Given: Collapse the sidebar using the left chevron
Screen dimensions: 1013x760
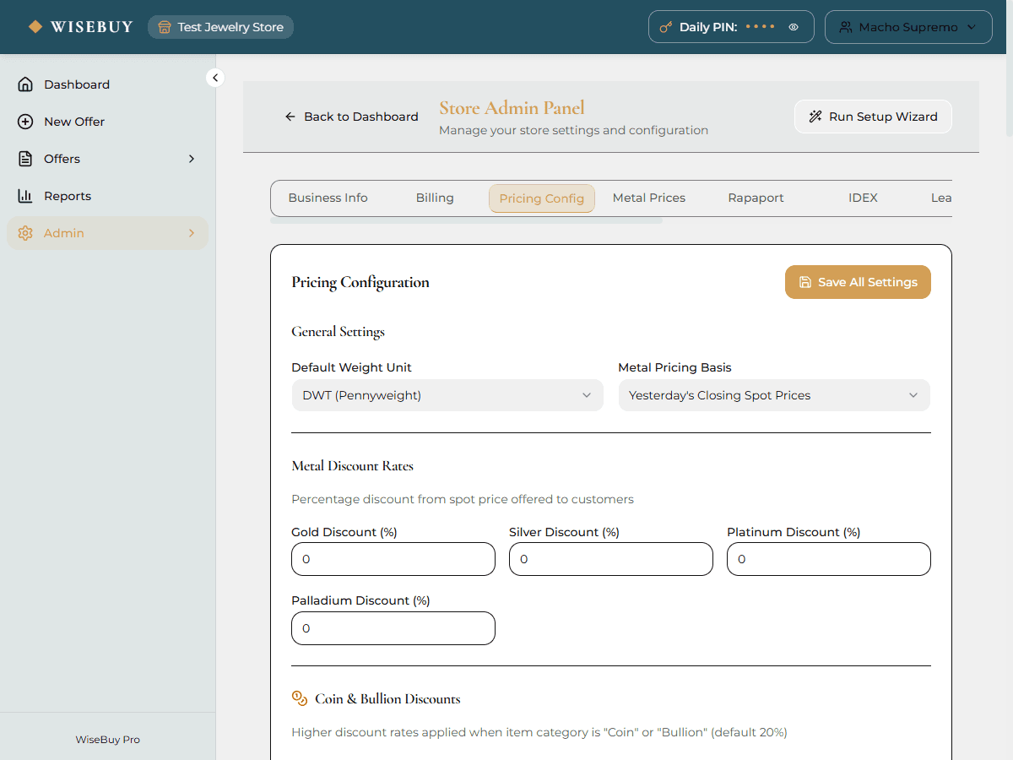Looking at the screenshot, I should (x=215, y=77).
